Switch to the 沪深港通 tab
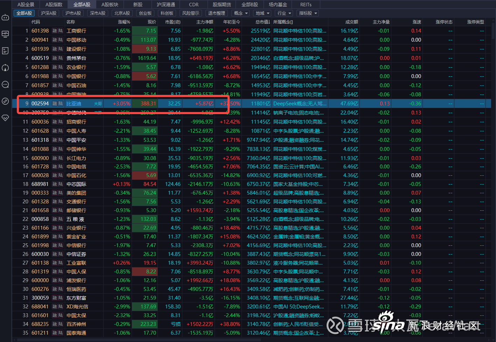The height and width of the screenshot is (342, 496). (x=166, y=5)
